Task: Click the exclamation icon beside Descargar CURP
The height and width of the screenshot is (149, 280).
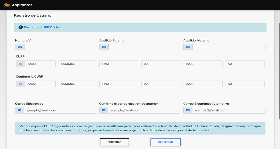Action: click(x=21, y=27)
